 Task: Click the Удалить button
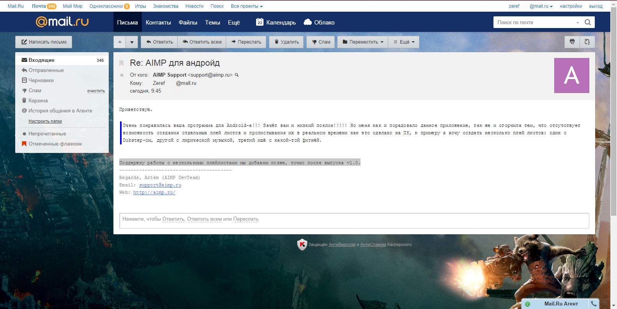point(286,42)
